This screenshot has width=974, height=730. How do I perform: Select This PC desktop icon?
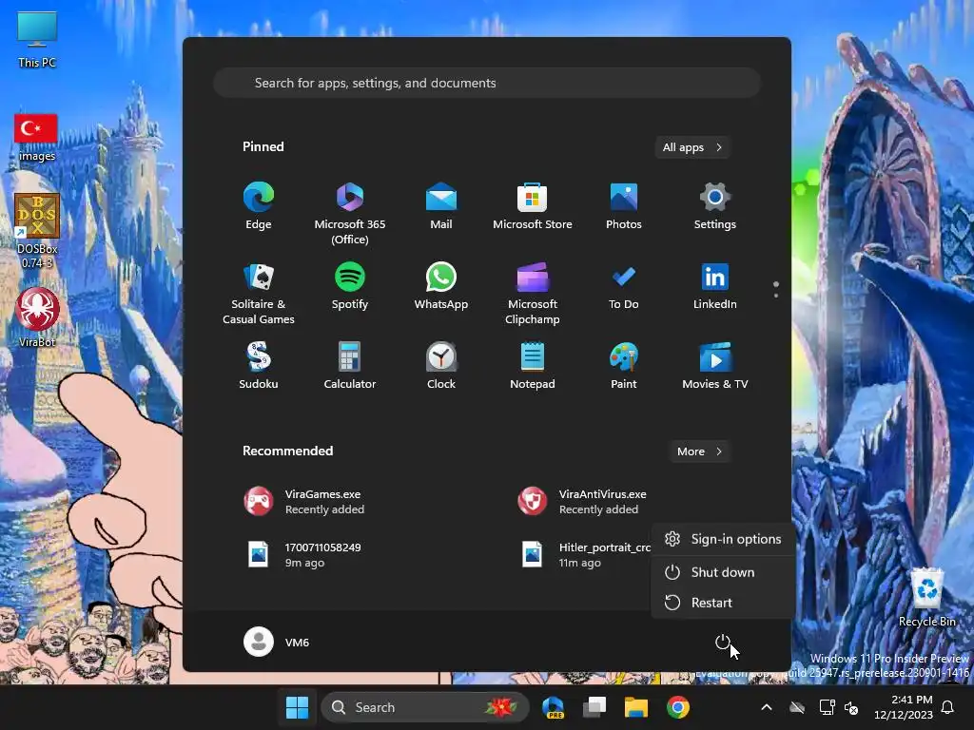[x=37, y=40]
